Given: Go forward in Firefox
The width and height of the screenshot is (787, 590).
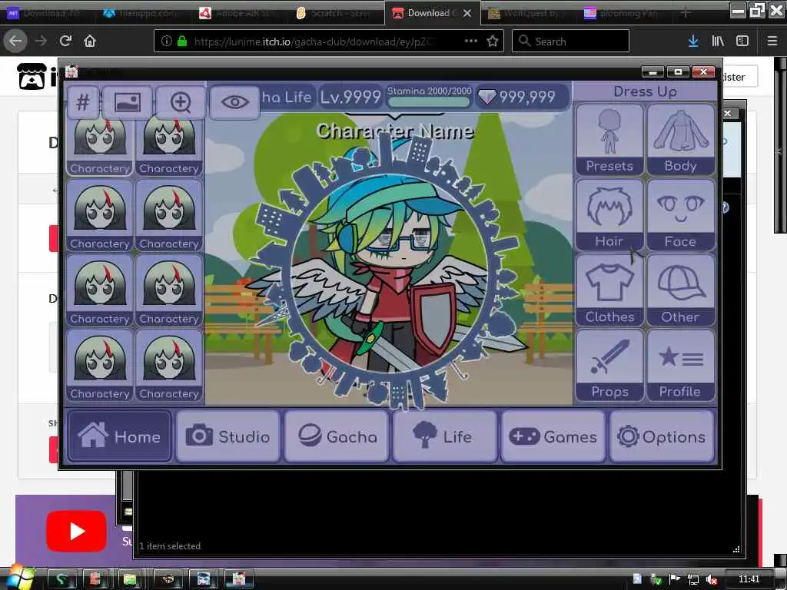Looking at the screenshot, I should pos(42,41).
